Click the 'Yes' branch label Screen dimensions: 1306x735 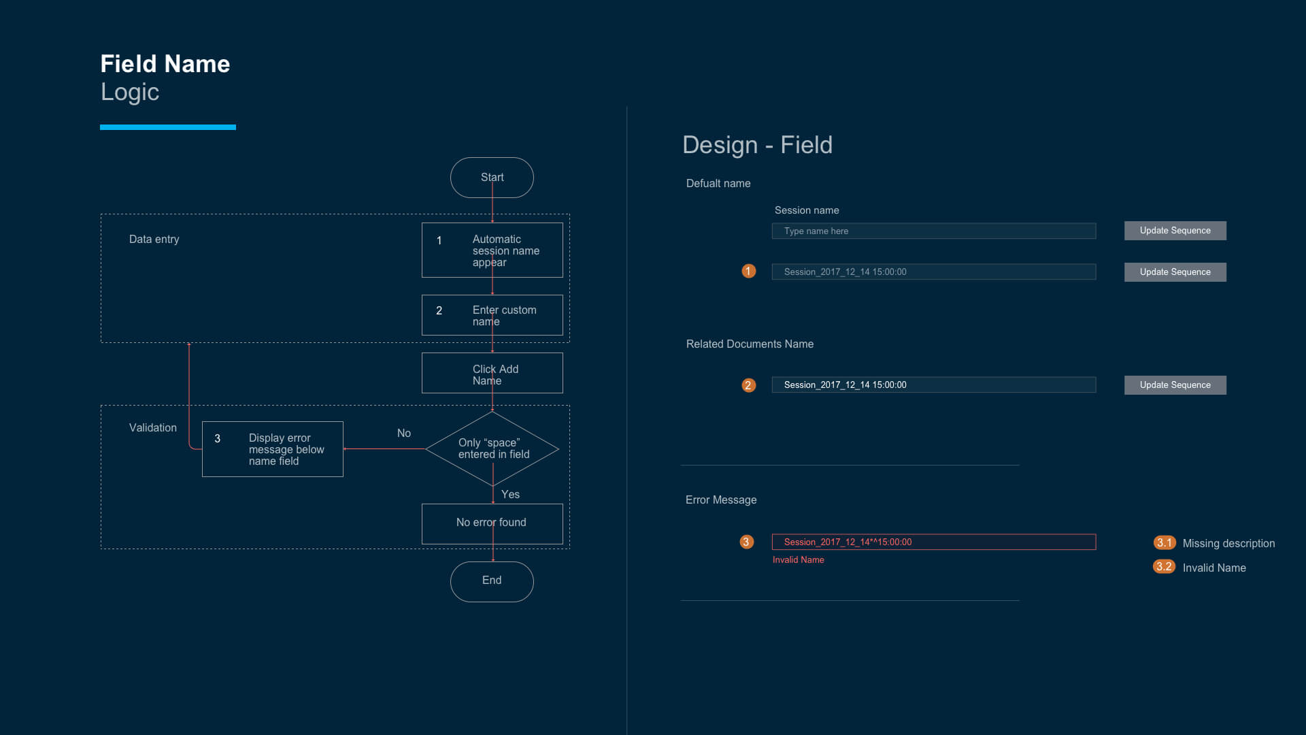pyautogui.click(x=510, y=494)
